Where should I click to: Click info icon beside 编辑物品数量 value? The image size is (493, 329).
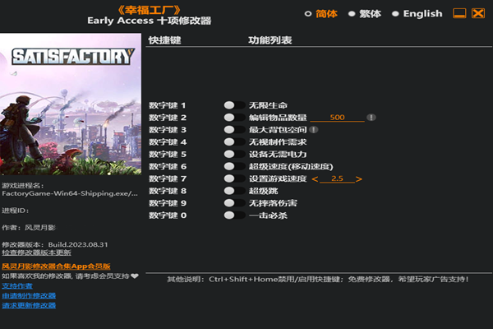coord(371,118)
